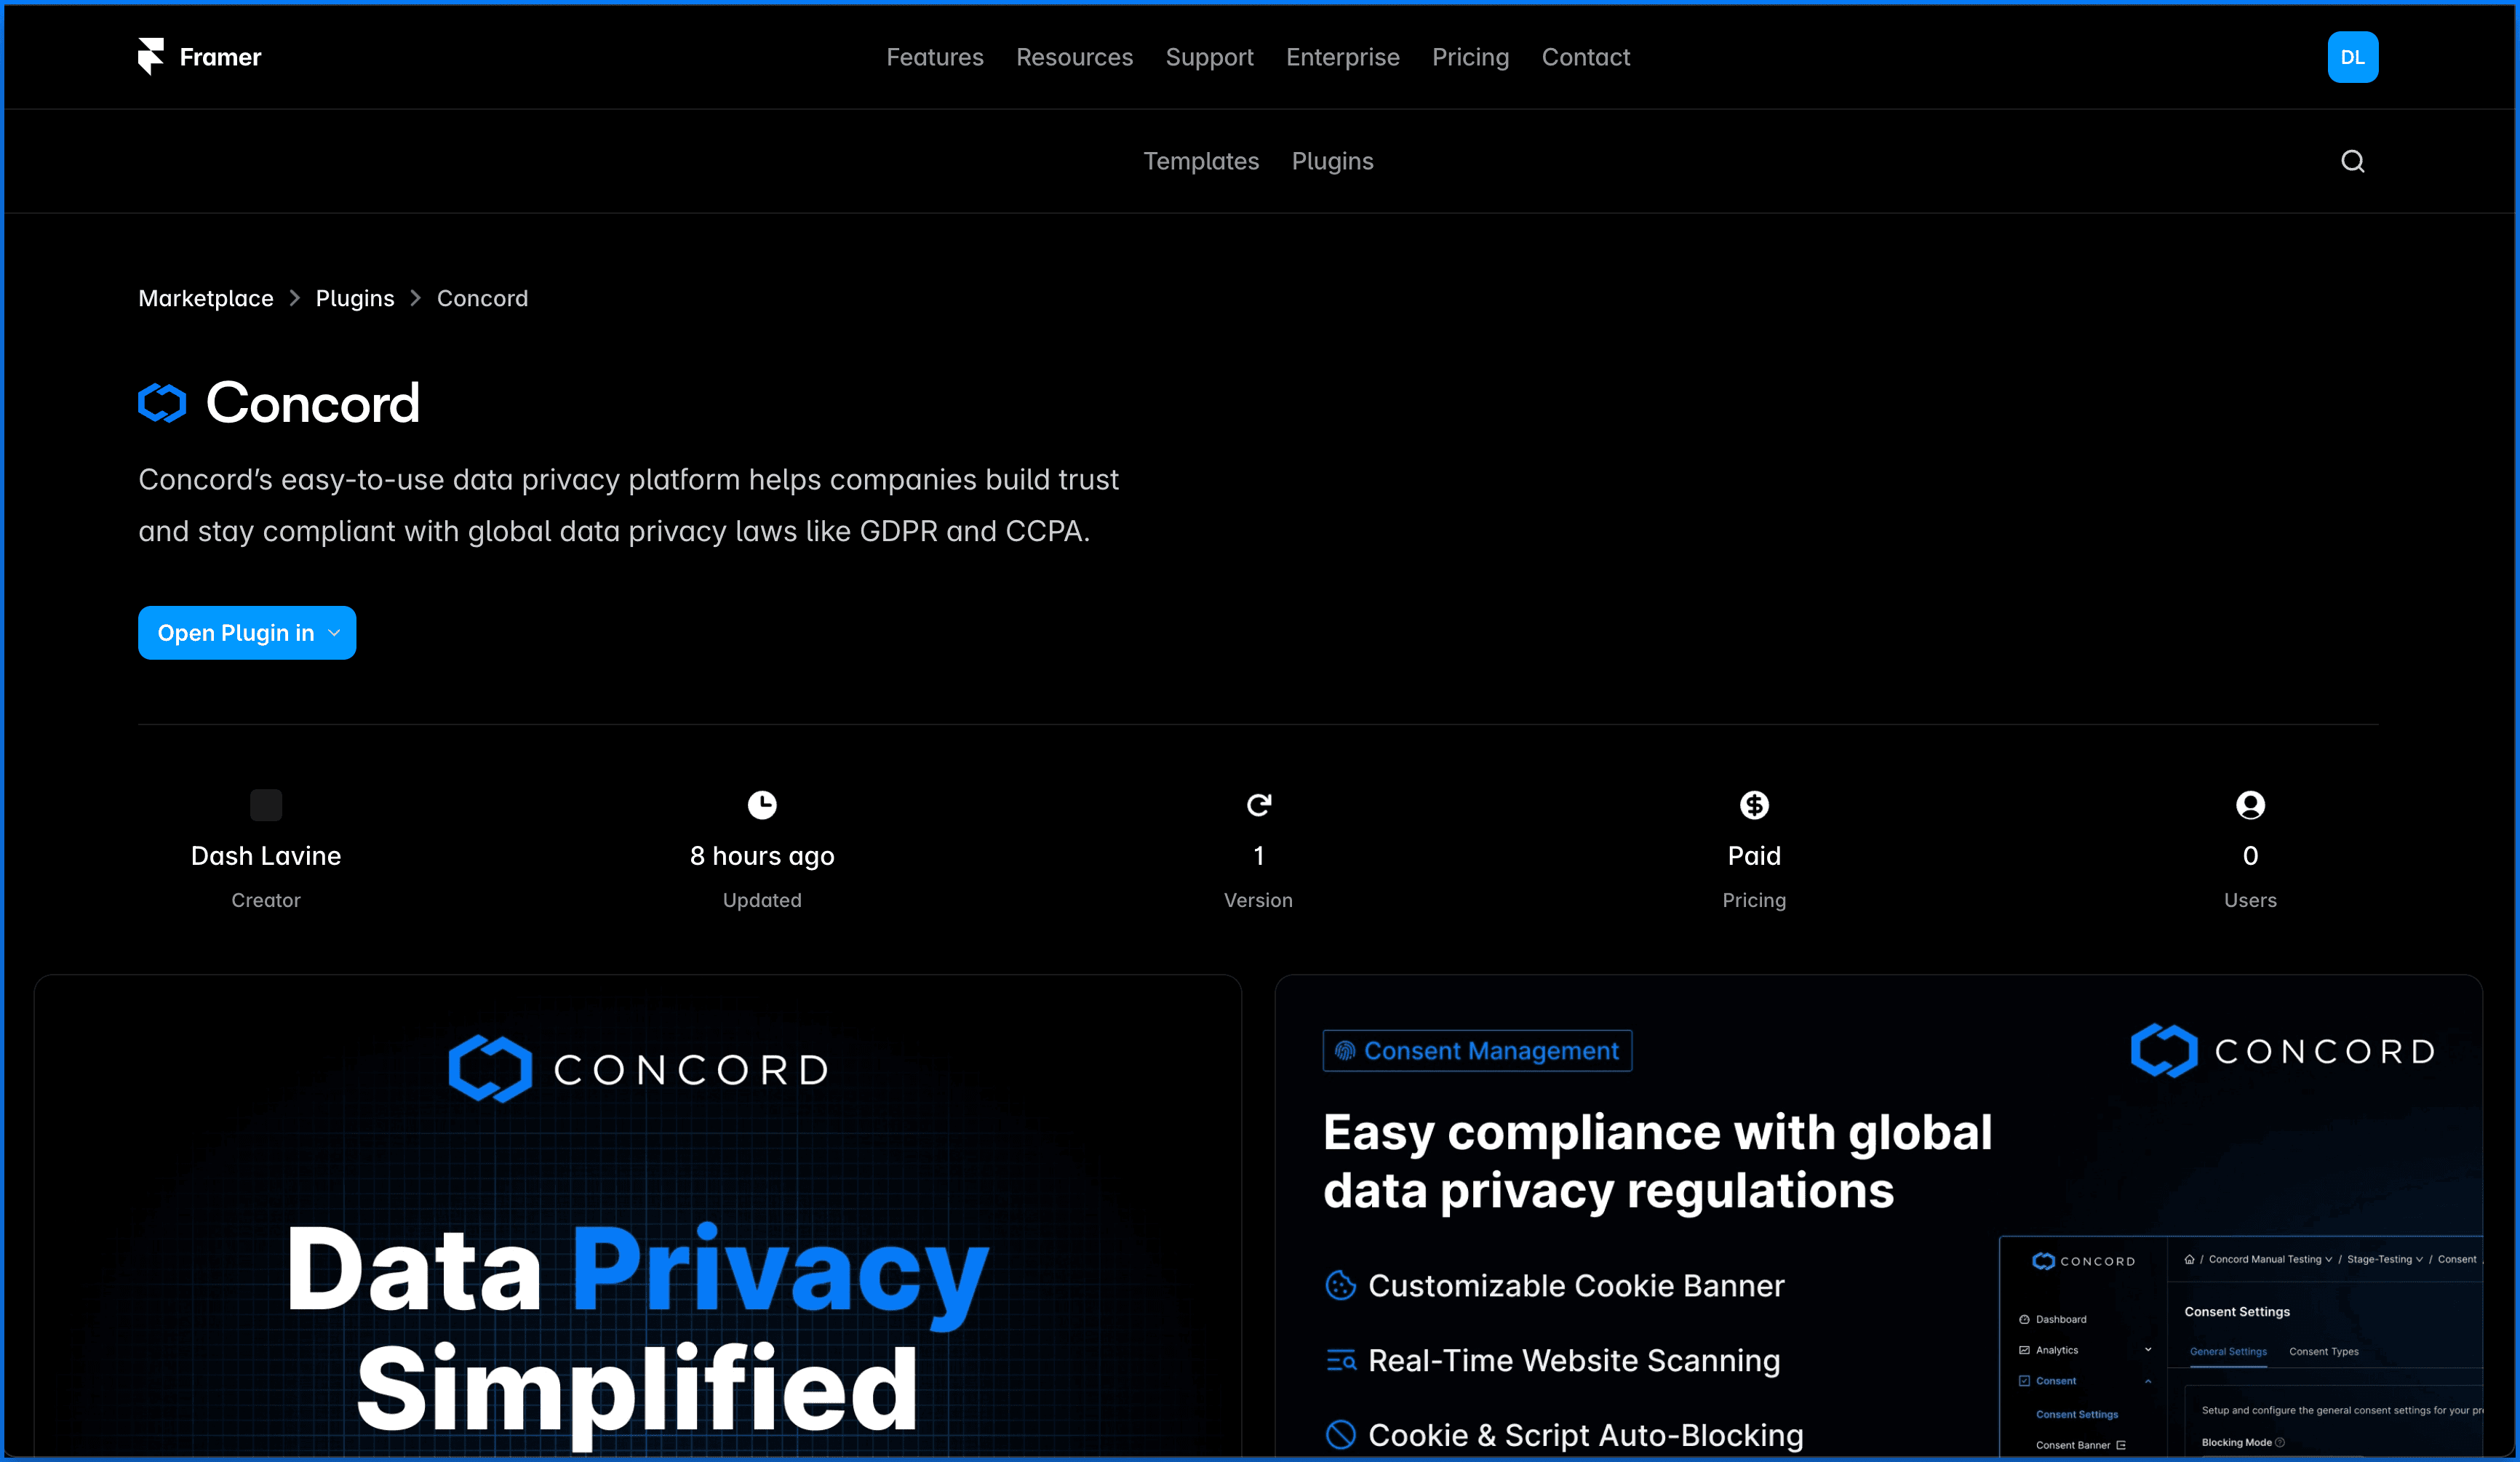The image size is (2520, 1462).
Task: Click the Version refresh icon
Action: pos(1258,805)
